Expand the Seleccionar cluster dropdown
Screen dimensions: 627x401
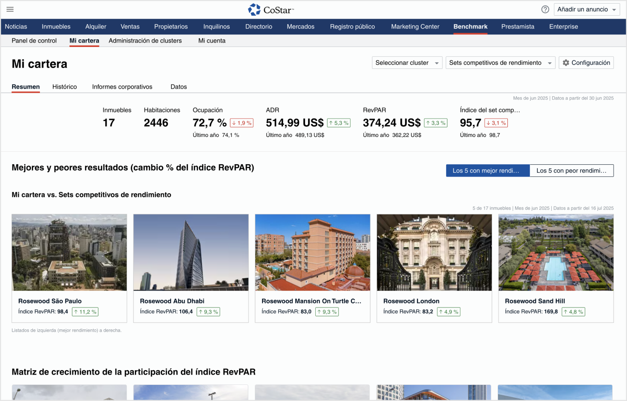pos(407,63)
